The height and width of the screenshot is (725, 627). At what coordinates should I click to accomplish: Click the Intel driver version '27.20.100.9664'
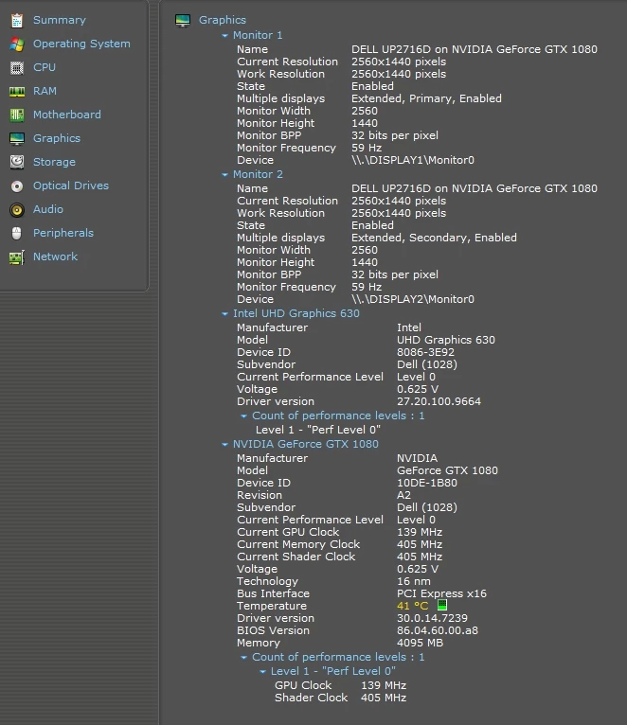pyautogui.click(x=439, y=401)
